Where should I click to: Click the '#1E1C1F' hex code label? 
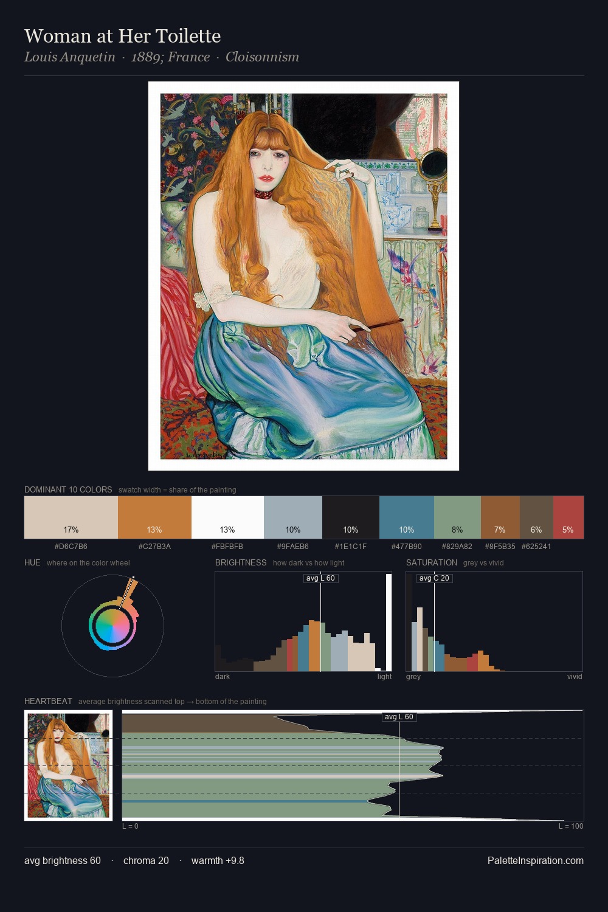pyautogui.click(x=351, y=546)
